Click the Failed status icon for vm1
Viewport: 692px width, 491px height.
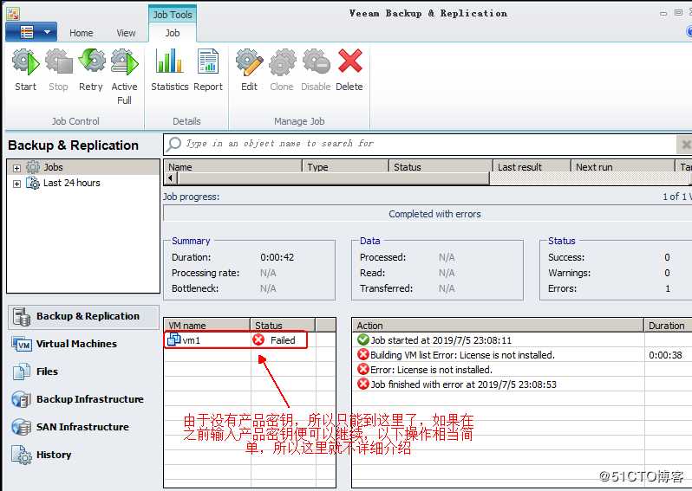pos(258,339)
